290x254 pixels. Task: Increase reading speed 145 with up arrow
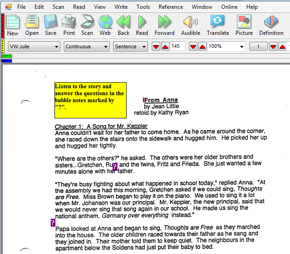pos(165,46)
